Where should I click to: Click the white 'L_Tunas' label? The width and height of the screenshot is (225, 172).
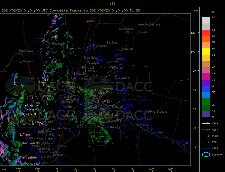25,135
